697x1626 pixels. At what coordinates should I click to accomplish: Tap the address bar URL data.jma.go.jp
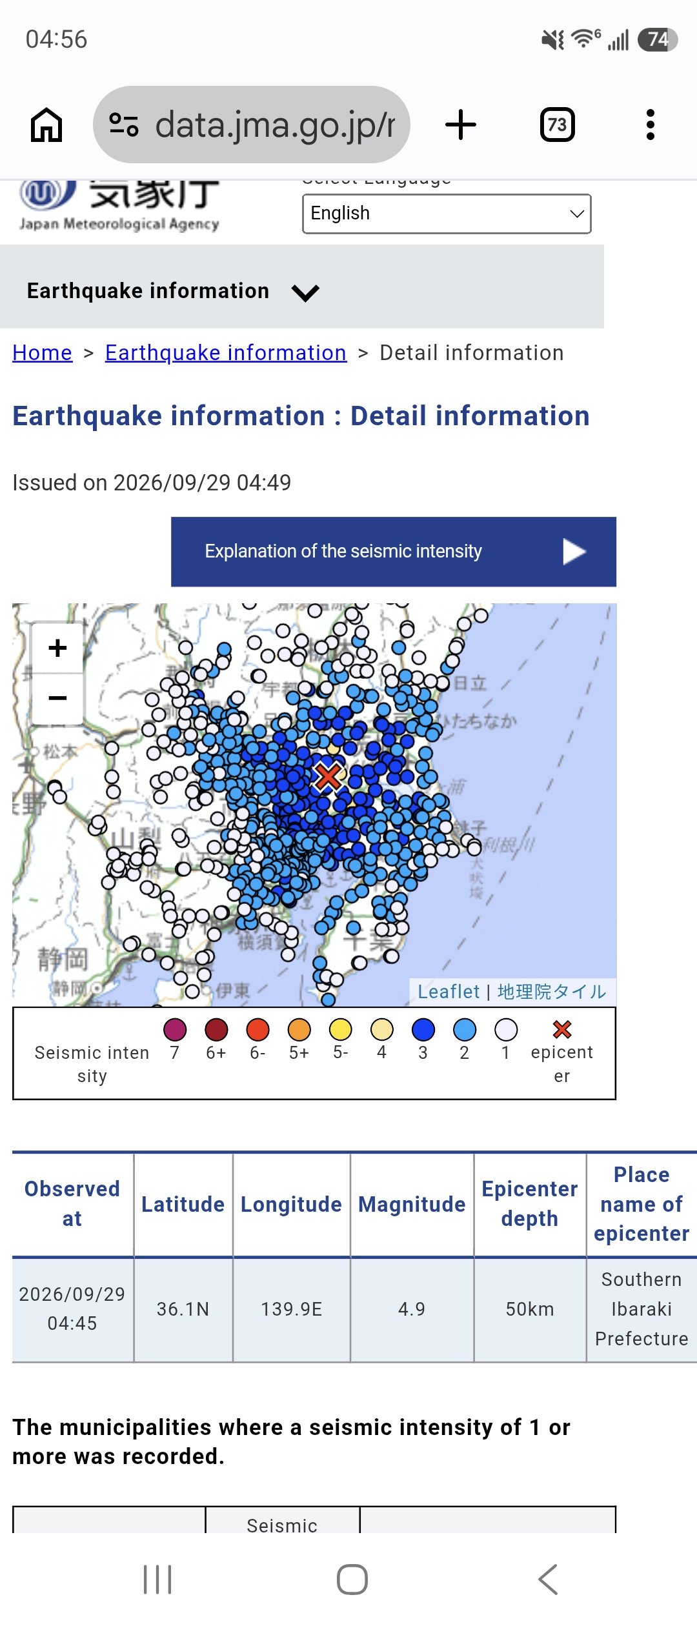(275, 125)
